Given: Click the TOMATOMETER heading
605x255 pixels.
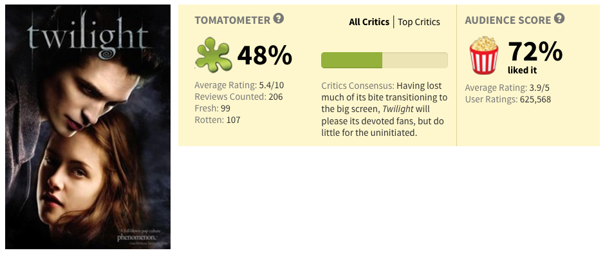Looking at the screenshot, I should pyautogui.click(x=232, y=21).
